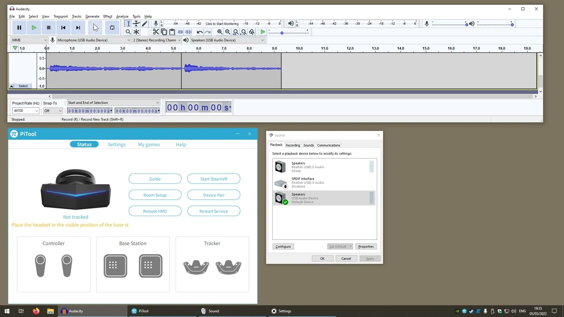Skip to end of the track
The height and width of the screenshot is (317, 564).
[x=78, y=28]
